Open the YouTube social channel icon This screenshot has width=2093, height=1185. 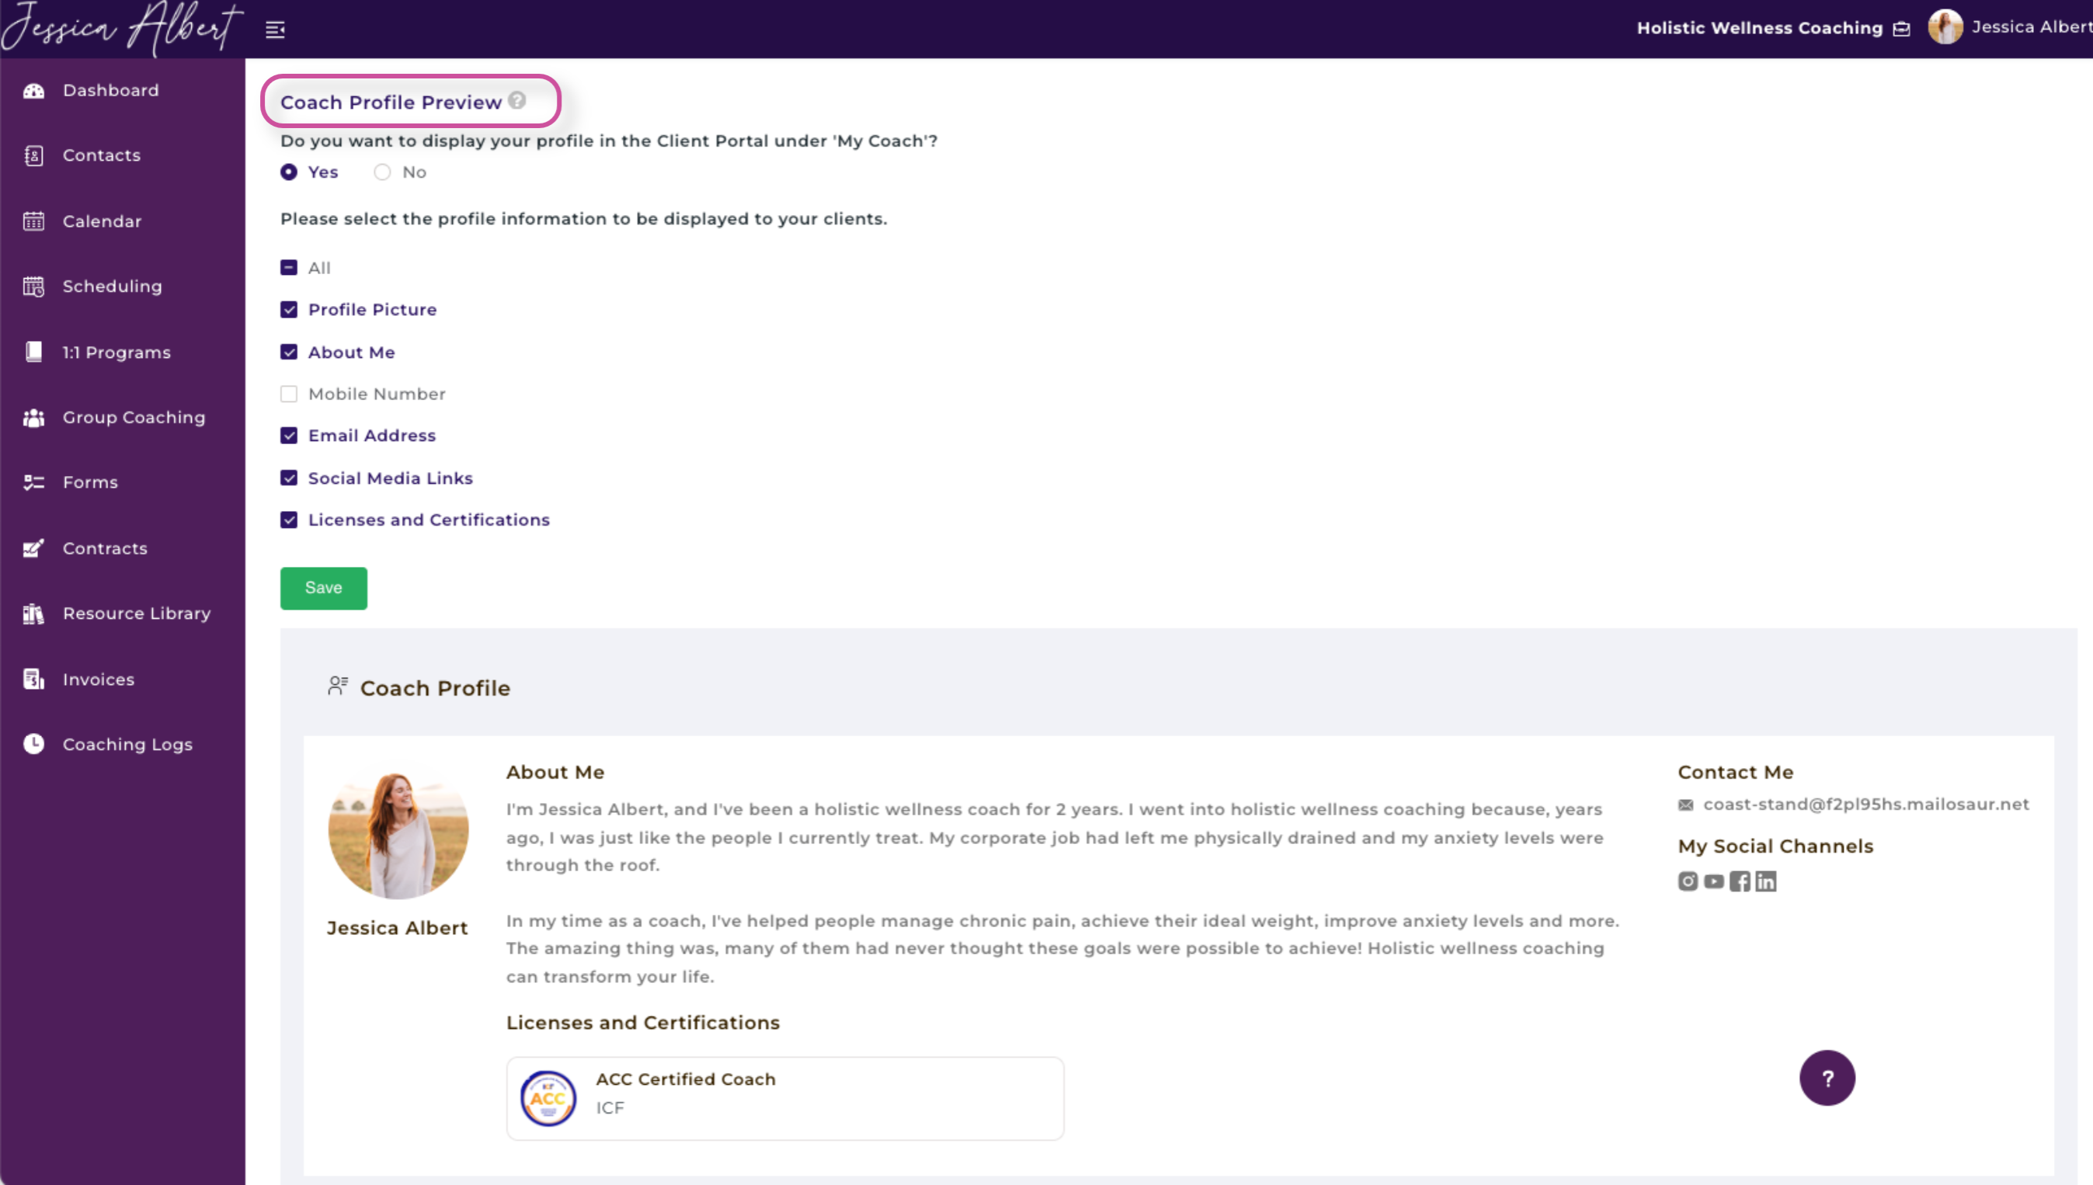pos(1714,881)
